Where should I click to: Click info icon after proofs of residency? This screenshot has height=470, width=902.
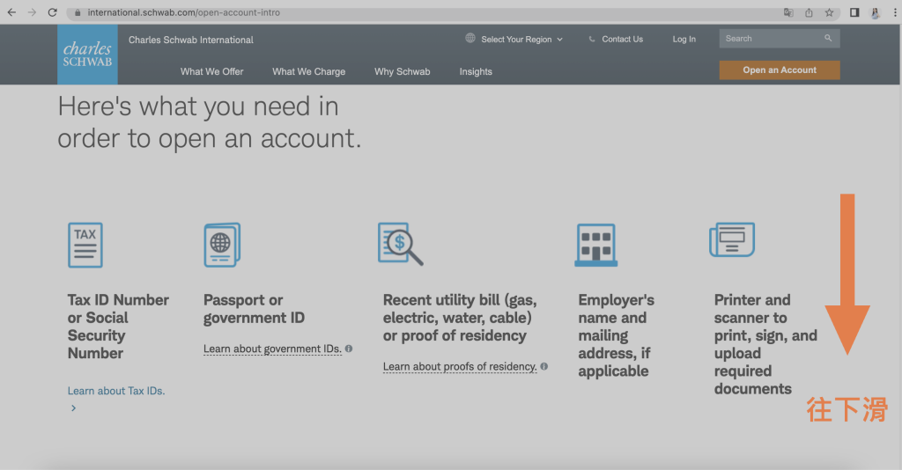[543, 366]
